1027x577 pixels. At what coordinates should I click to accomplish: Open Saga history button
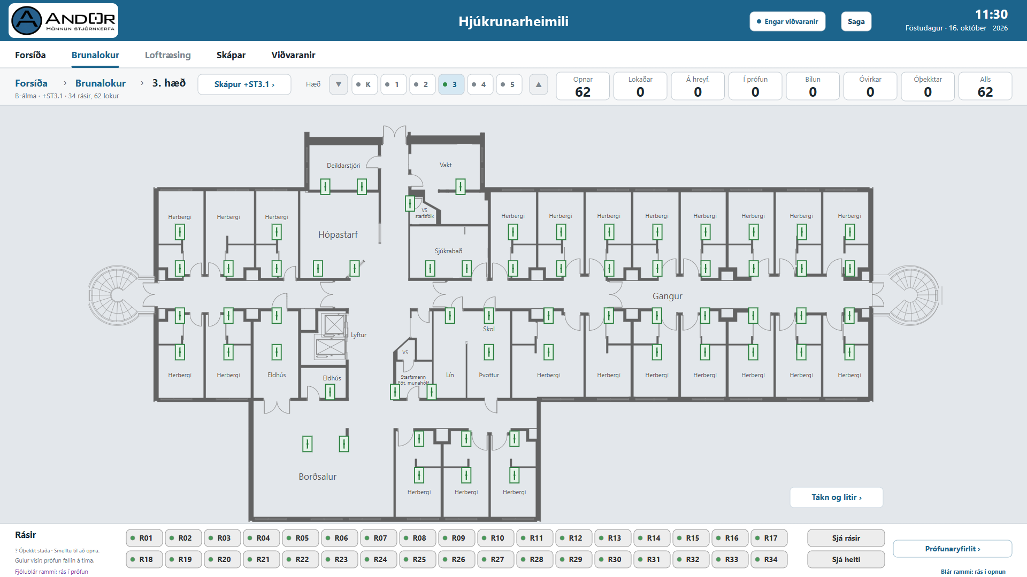pyautogui.click(x=856, y=21)
